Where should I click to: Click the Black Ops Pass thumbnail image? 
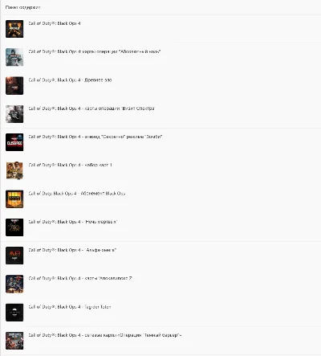tap(14, 199)
